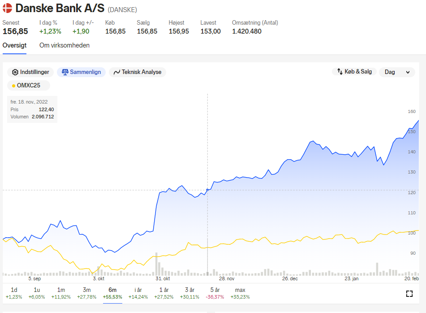This screenshot has height=313, width=426.
Task: Open Teknisk Analyse chart tool
Action: [138, 72]
